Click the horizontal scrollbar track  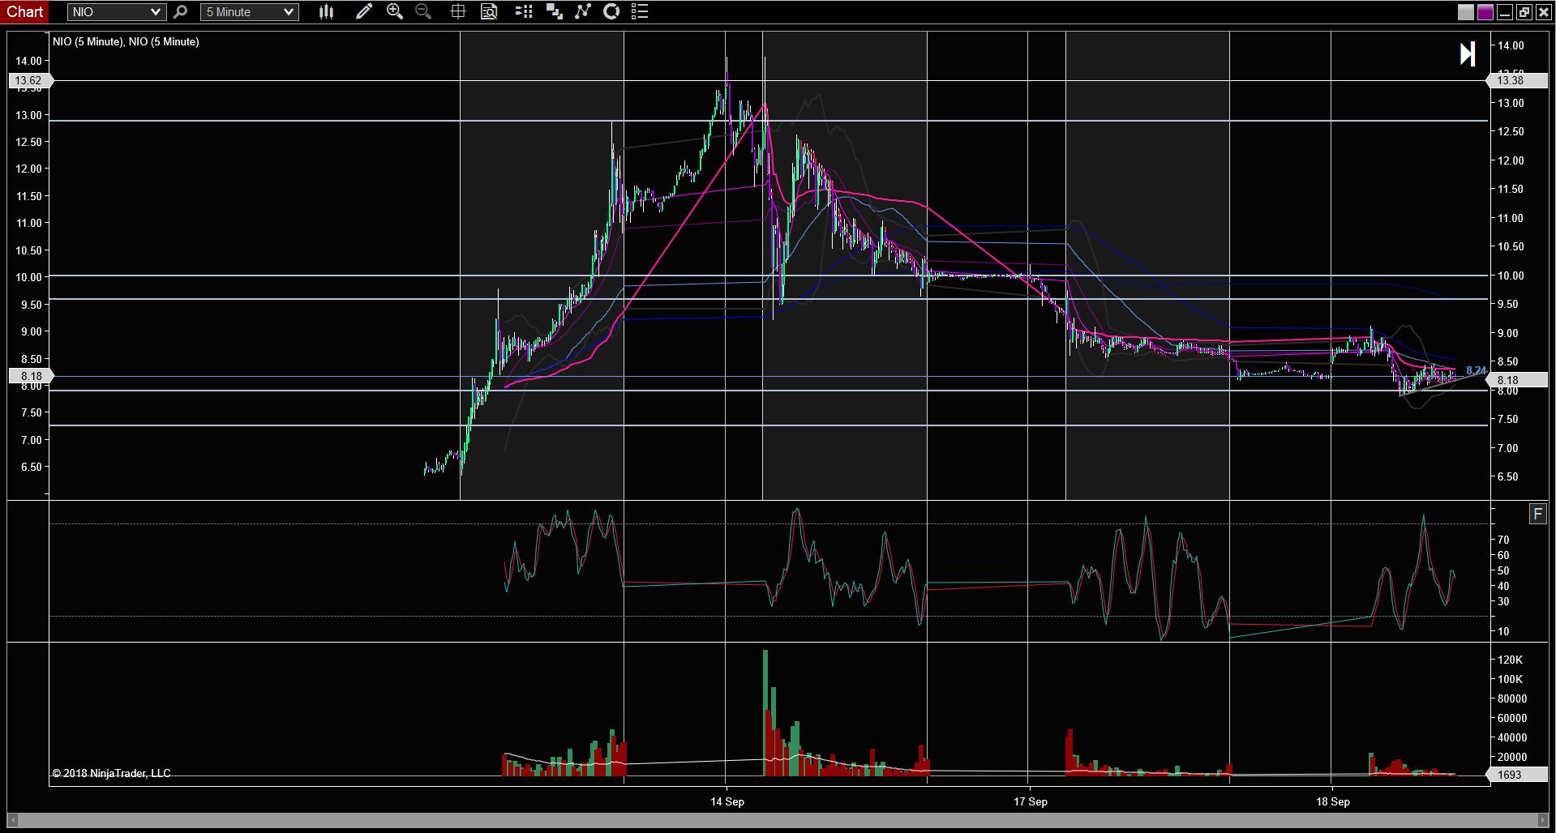click(x=778, y=821)
